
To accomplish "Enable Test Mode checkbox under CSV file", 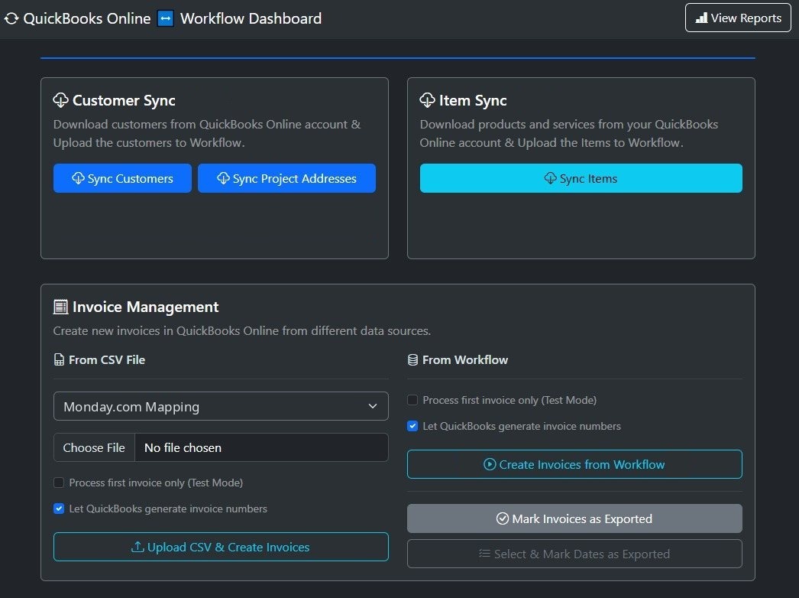I will tap(59, 483).
